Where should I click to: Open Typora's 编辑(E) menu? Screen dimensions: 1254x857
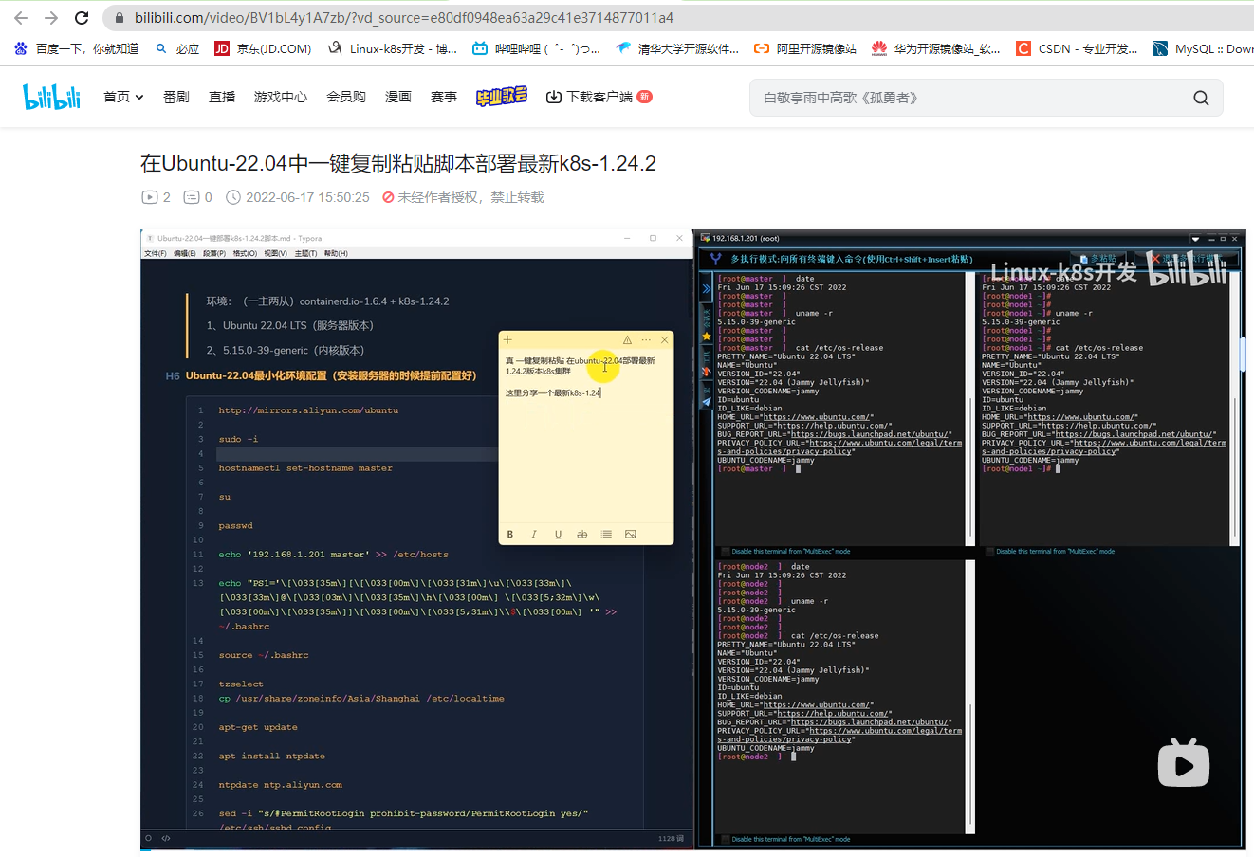tap(185, 253)
